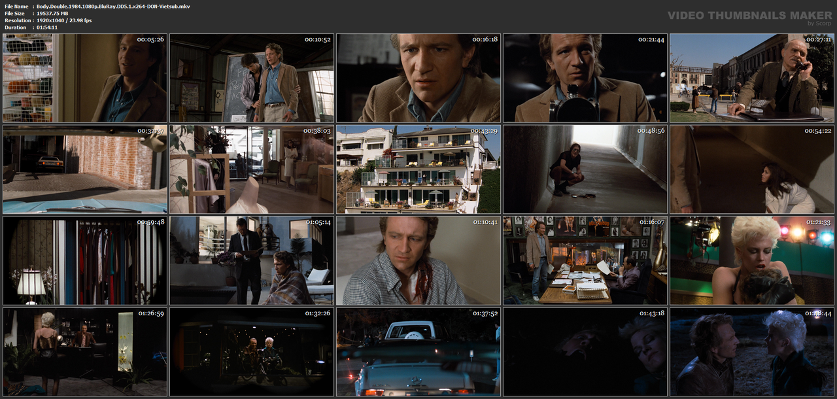Viewport: 837px width, 399px height.
Task: Open the plaid shirt man thumbnail at 01:10:41
Action: (418, 260)
